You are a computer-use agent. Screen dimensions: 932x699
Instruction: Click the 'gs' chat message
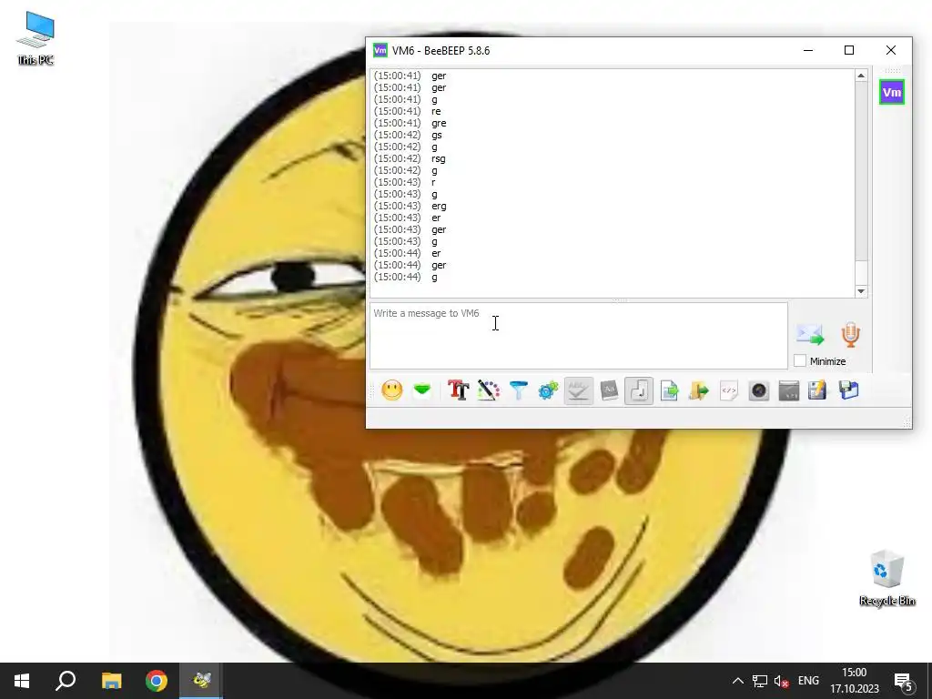(x=437, y=135)
